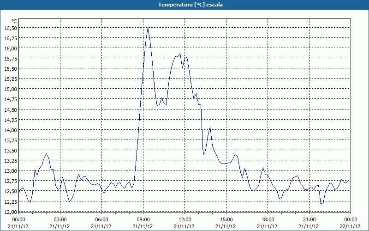Click the 21:00 time axis label

tap(309, 220)
